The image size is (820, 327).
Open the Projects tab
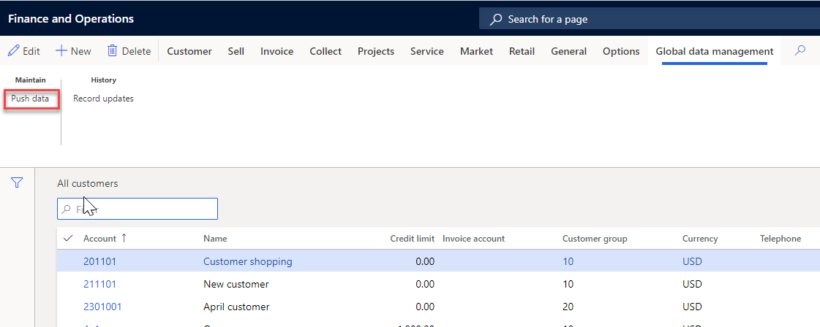click(376, 51)
